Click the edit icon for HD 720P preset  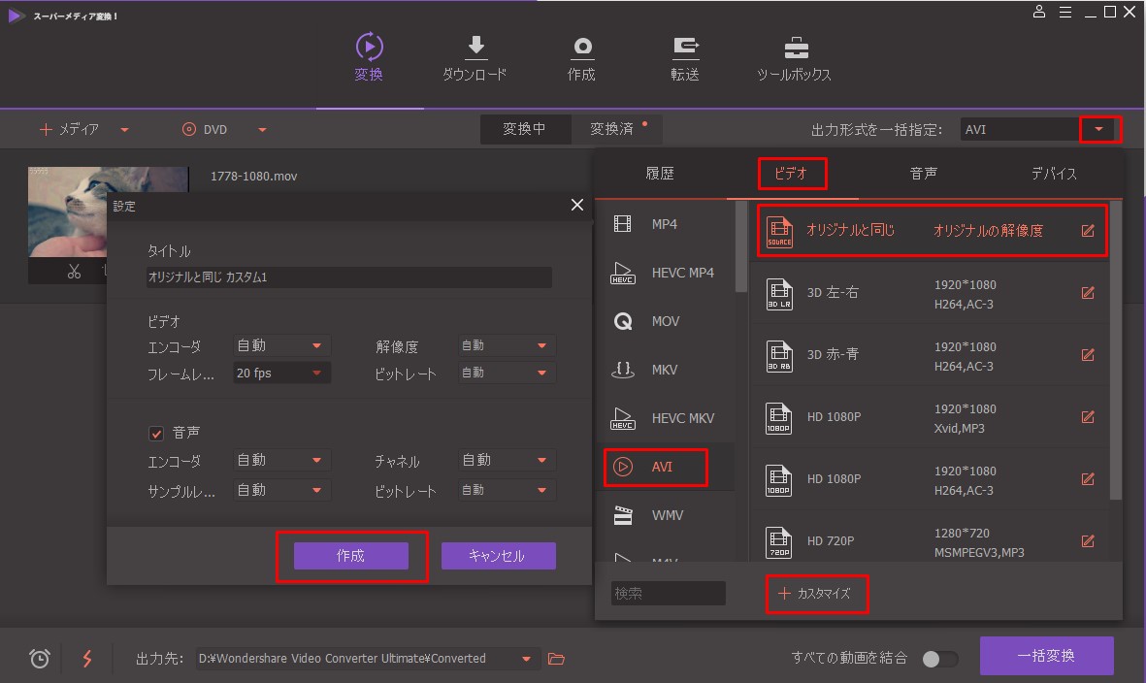pyautogui.click(x=1088, y=540)
